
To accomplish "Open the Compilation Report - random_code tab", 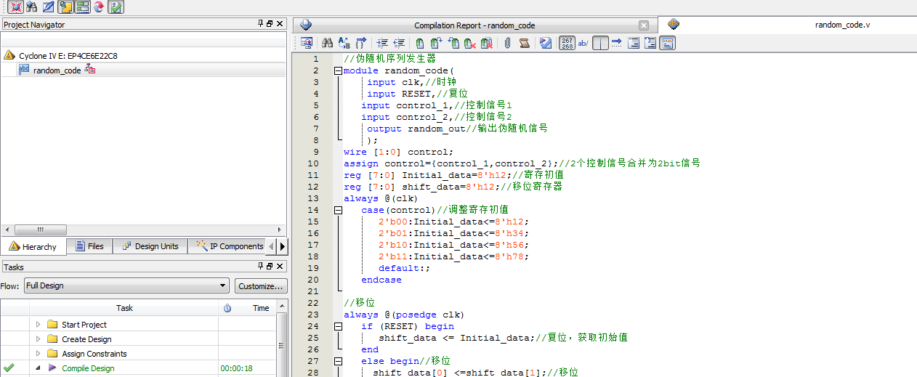I will pos(474,25).
